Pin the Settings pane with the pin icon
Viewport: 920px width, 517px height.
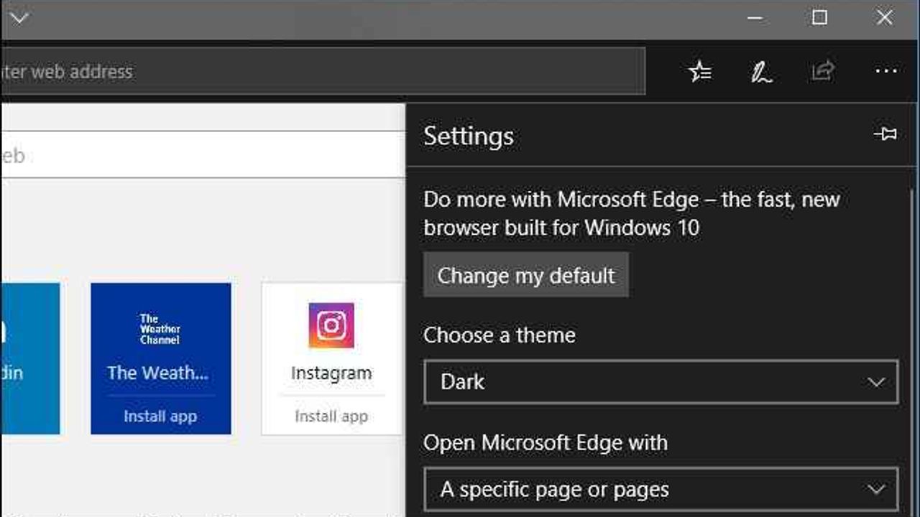[885, 134]
